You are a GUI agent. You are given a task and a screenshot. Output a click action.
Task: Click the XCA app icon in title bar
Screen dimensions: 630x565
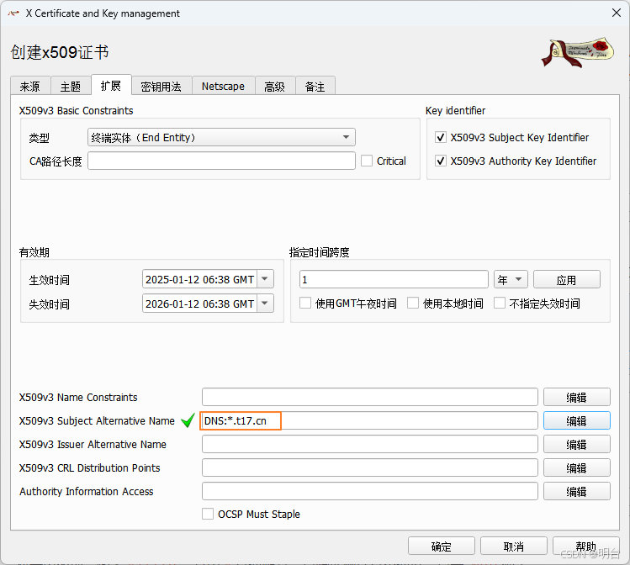13,13
